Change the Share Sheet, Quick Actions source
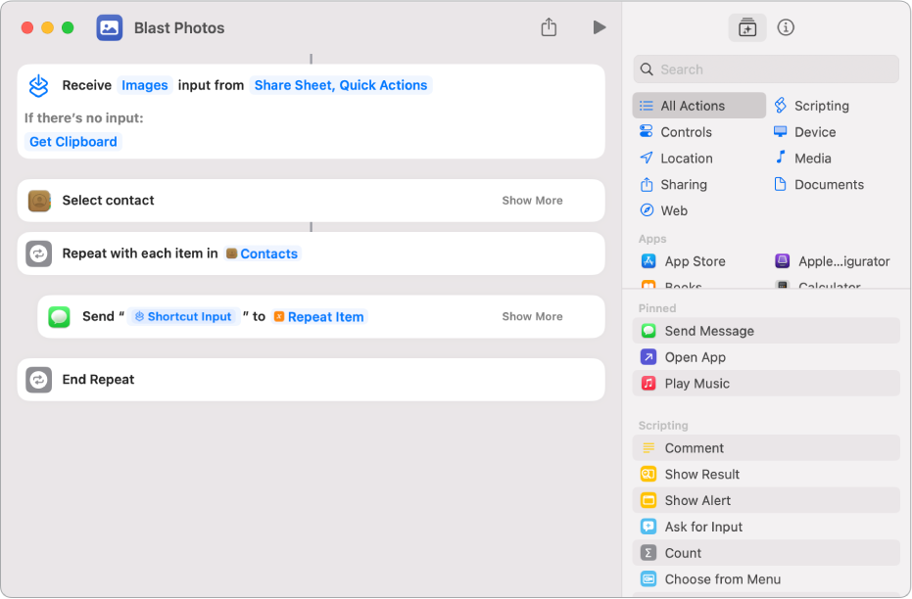This screenshot has width=912, height=599. pyautogui.click(x=341, y=85)
